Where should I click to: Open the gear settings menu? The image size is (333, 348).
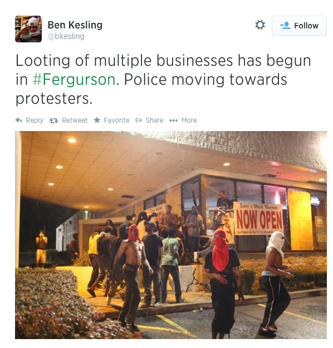(x=260, y=25)
